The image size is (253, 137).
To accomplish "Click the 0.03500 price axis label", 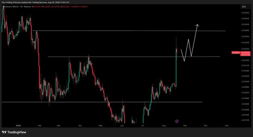I will [x=246, y=18].
